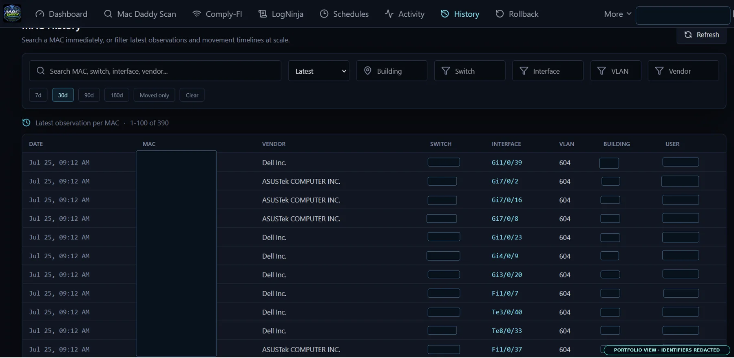Viewport: 734px width, 358px height.
Task: Click the DATE column header
Action: coord(36,144)
